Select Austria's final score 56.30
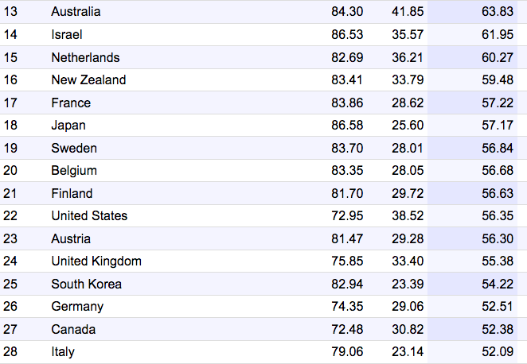 498,238
